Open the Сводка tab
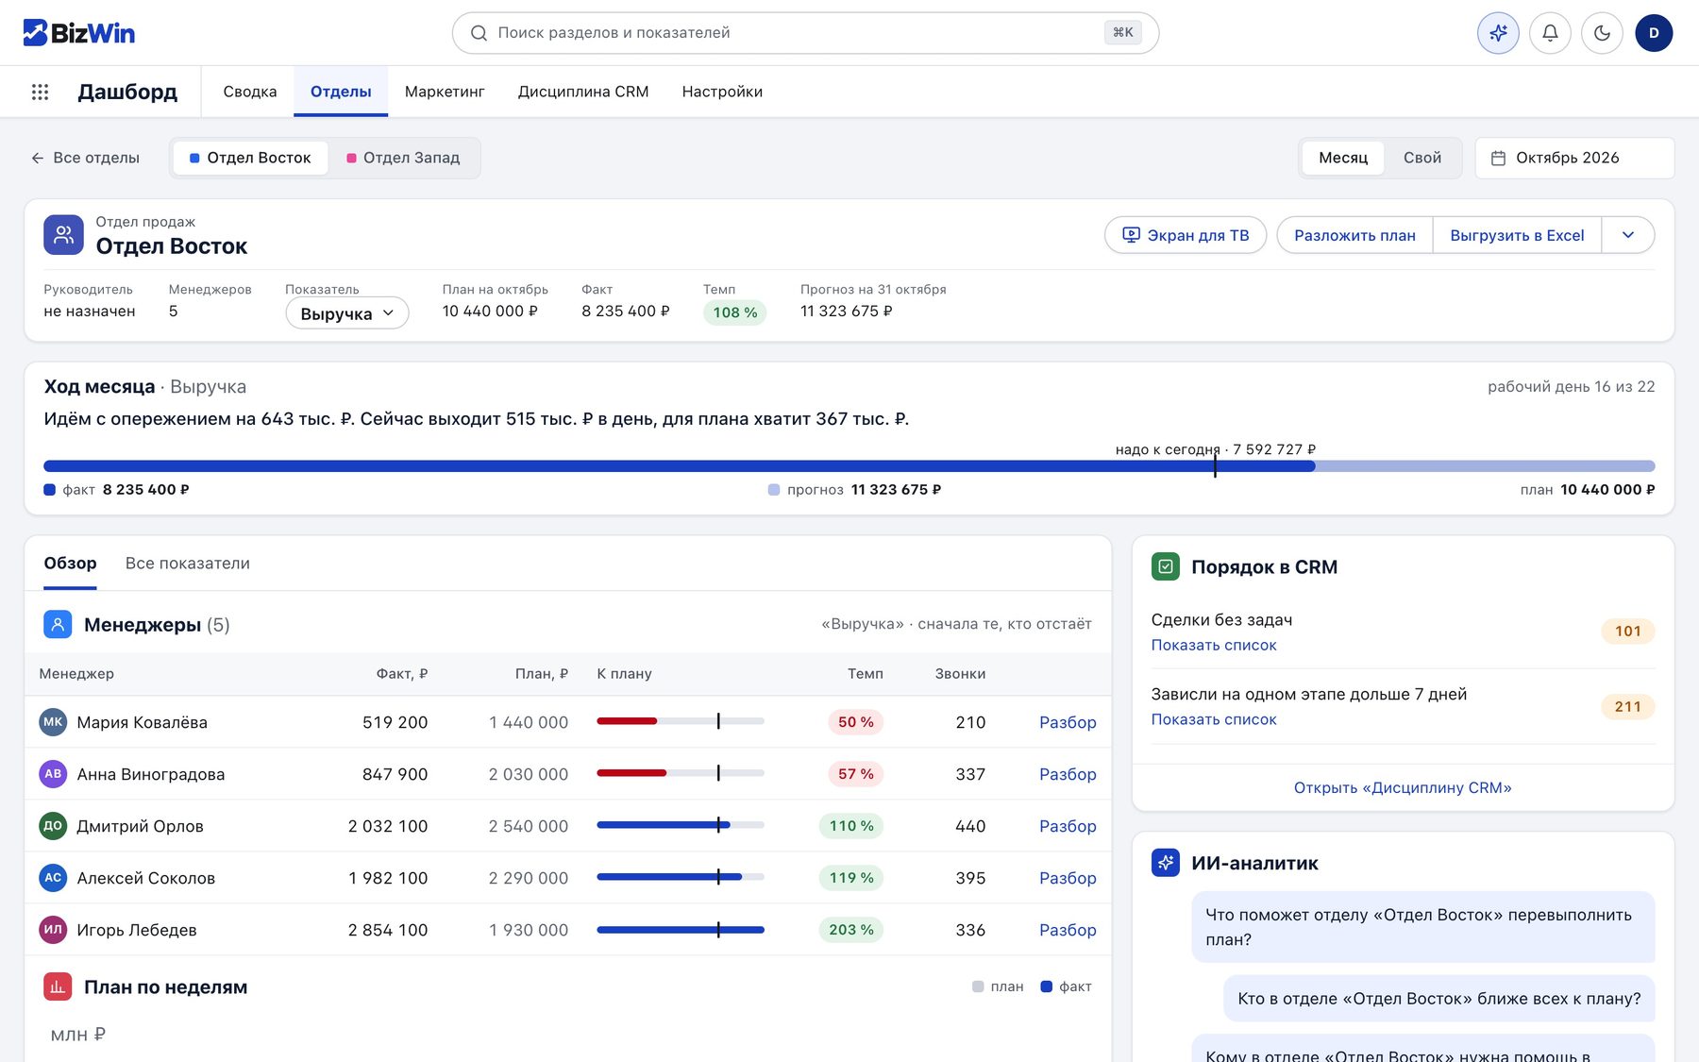 pos(250,92)
